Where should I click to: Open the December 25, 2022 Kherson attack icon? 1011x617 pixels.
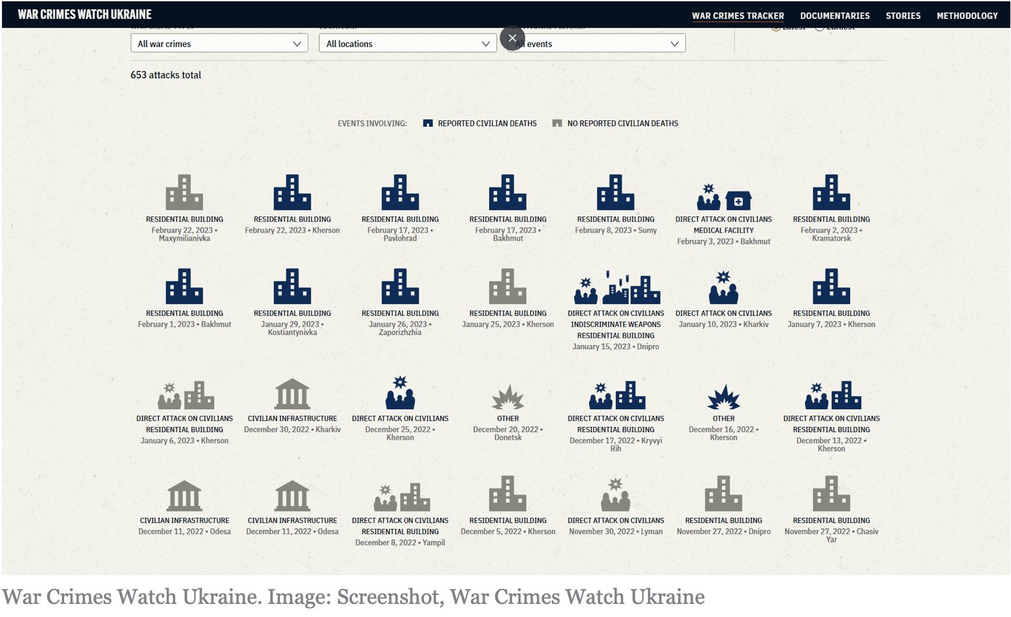point(400,393)
